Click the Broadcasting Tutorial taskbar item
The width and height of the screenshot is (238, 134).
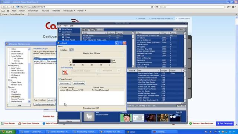coord(85,132)
